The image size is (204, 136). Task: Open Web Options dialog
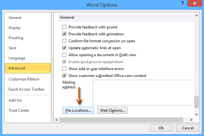point(113,110)
